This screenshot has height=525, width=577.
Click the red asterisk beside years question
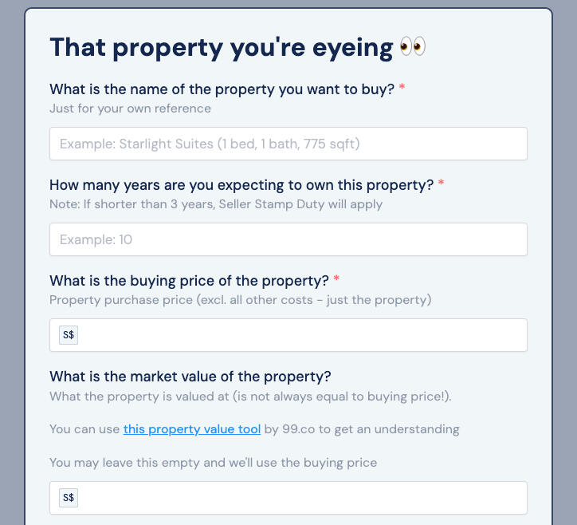pyautogui.click(x=441, y=185)
